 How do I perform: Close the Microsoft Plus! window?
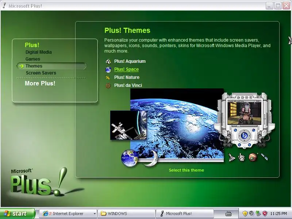tap(286, 6)
